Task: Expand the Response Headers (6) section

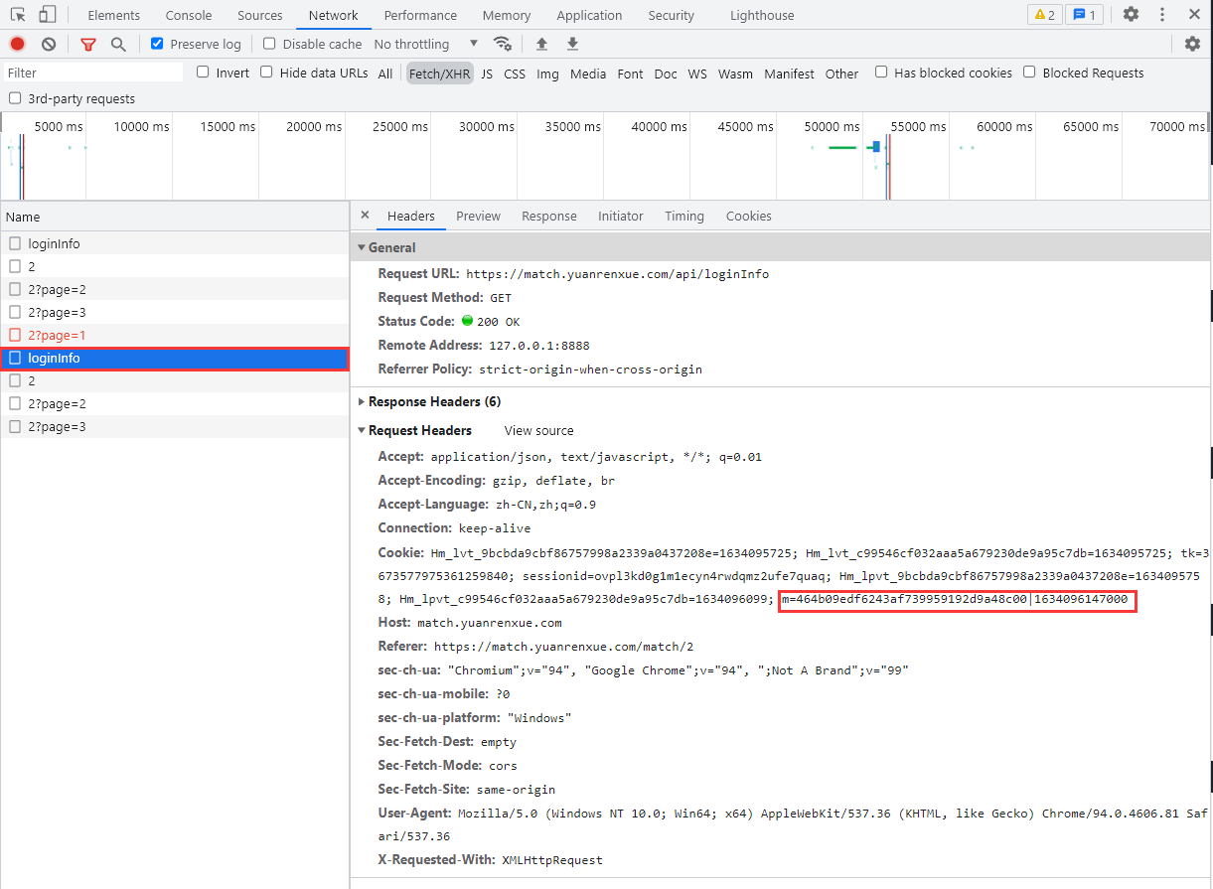Action: point(433,401)
